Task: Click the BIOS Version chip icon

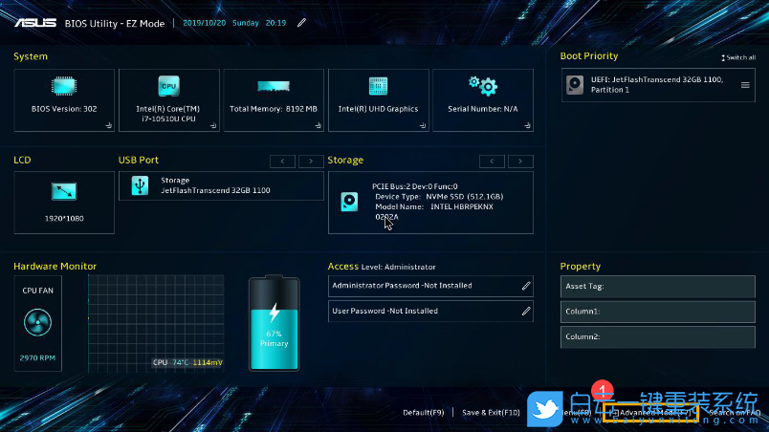Action: (x=64, y=86)
